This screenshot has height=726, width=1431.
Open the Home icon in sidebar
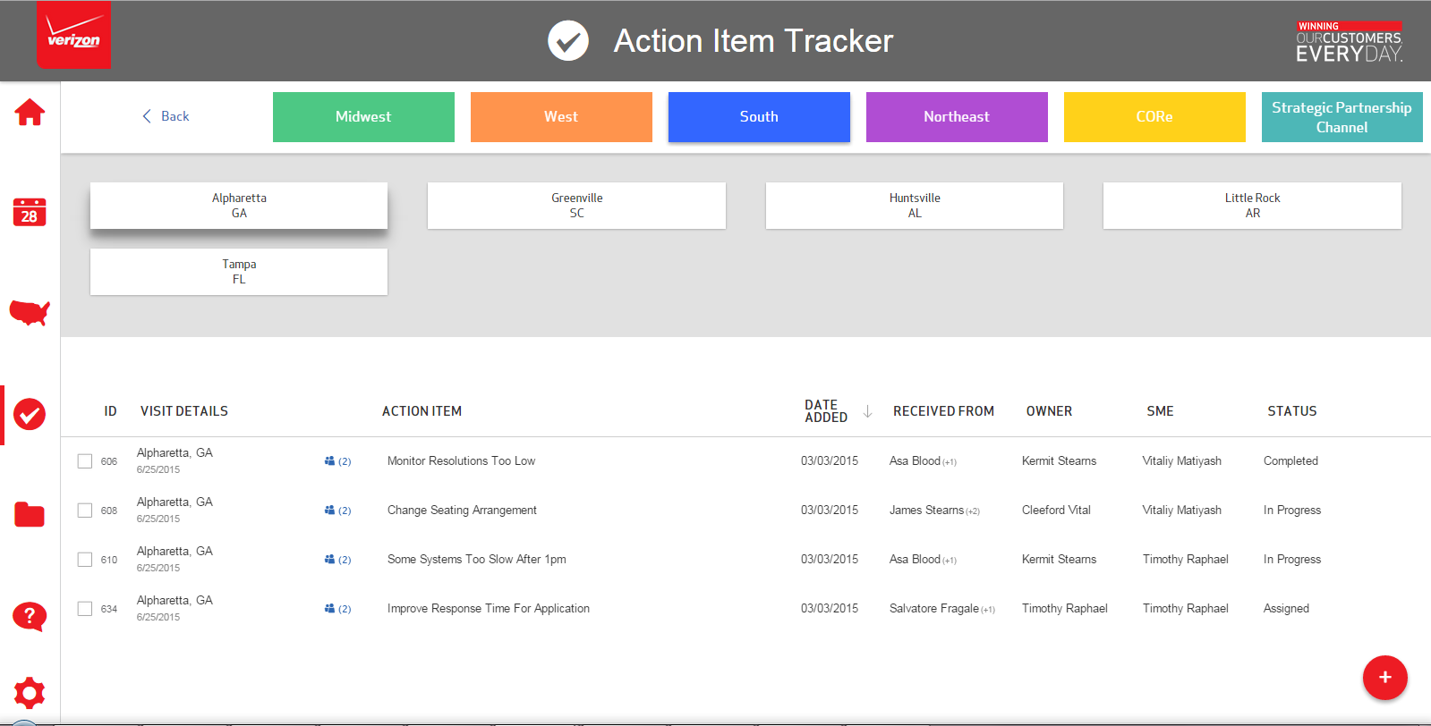click(30, 113)
